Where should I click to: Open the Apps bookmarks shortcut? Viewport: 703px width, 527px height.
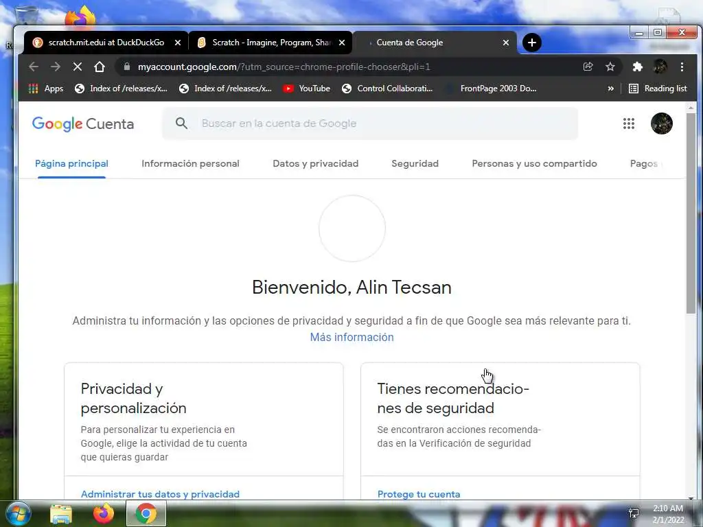46,89
